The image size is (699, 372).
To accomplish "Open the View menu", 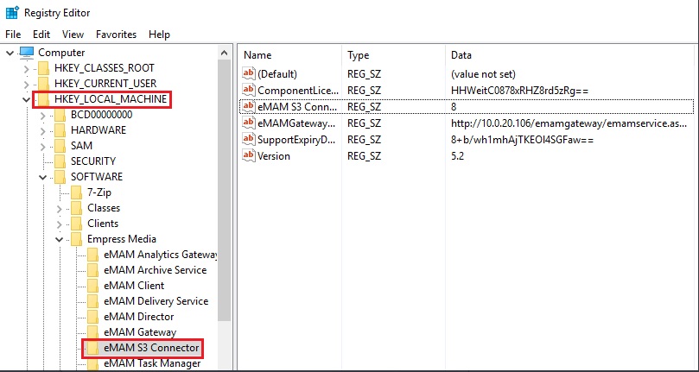I will 73,35.
